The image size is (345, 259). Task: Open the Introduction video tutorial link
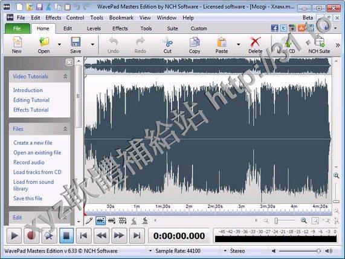[x=28, y=90]
